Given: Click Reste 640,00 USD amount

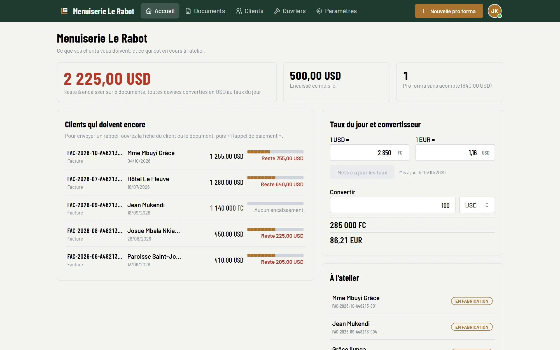Looking at the screenshot, I should click(282, 185).
